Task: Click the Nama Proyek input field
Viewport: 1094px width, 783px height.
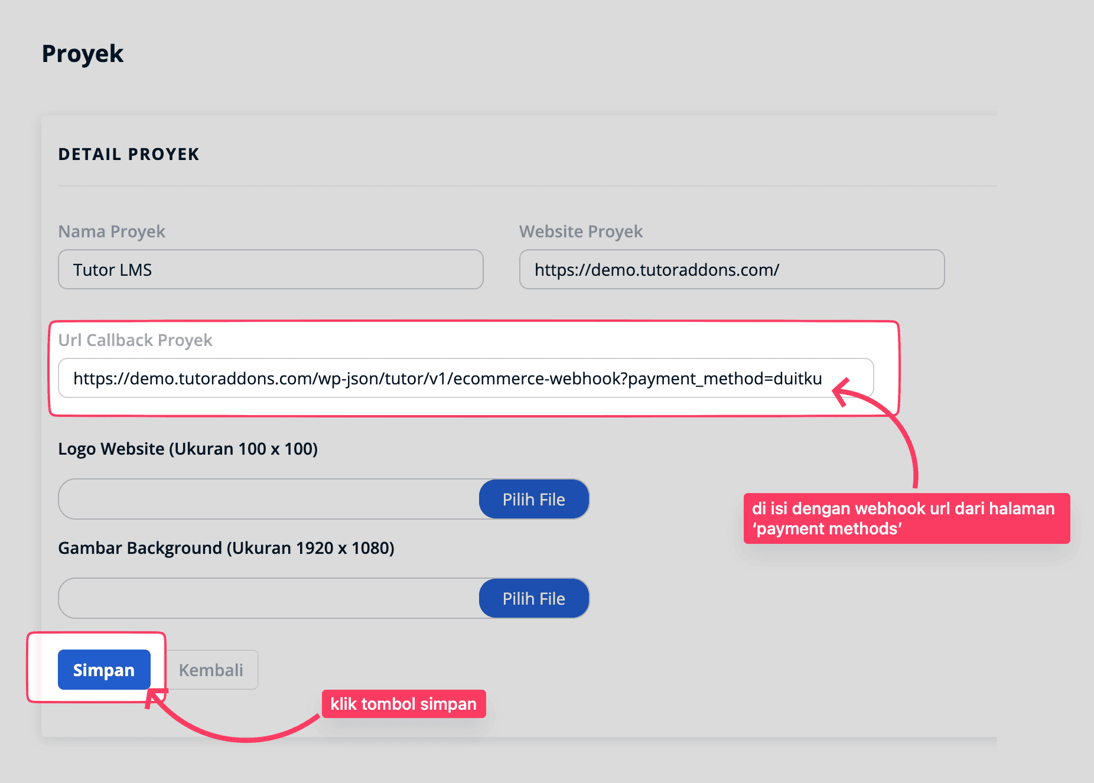Action: [x=271, y=269]
